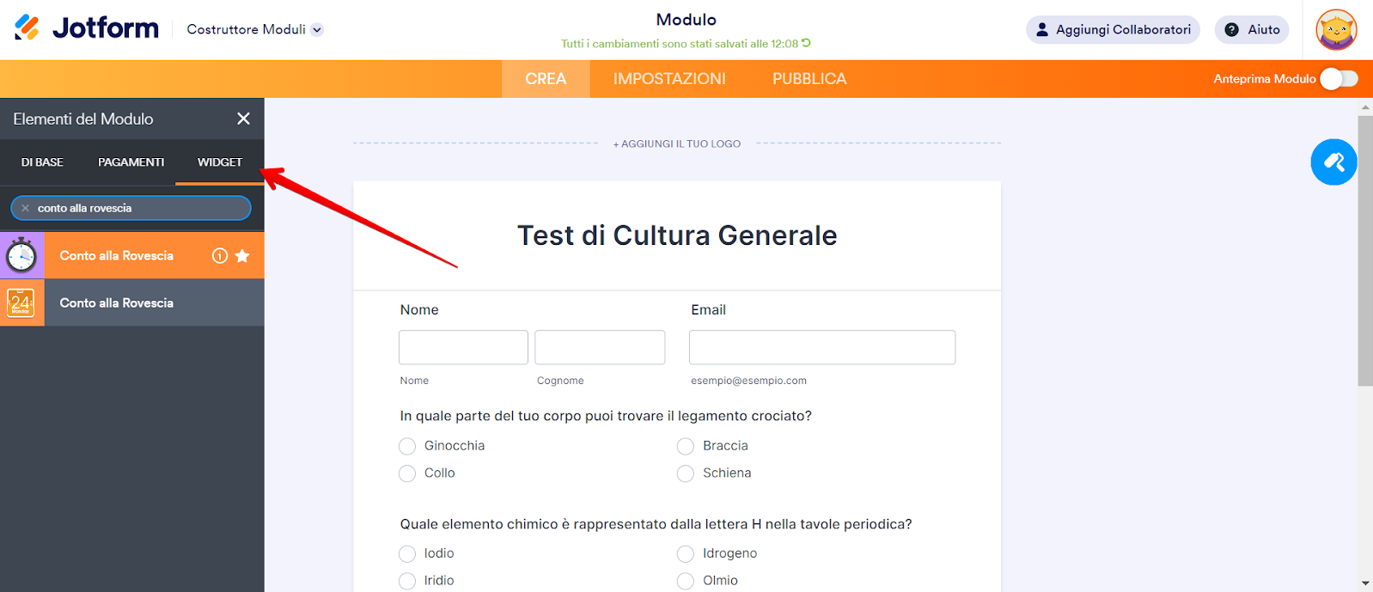Choose the Idrogeno radio option
Image resolution: width=1373 pixels, height=592 pixels.
686,554
